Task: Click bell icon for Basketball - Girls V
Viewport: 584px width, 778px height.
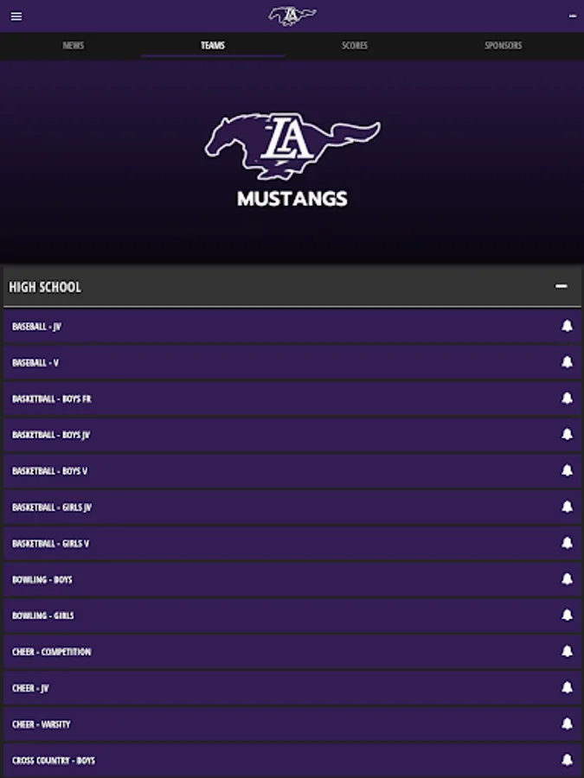Action: point(567,543)
